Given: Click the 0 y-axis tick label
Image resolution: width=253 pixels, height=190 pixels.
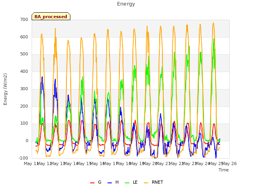Looking at the screenshot, I should point(27,141).
